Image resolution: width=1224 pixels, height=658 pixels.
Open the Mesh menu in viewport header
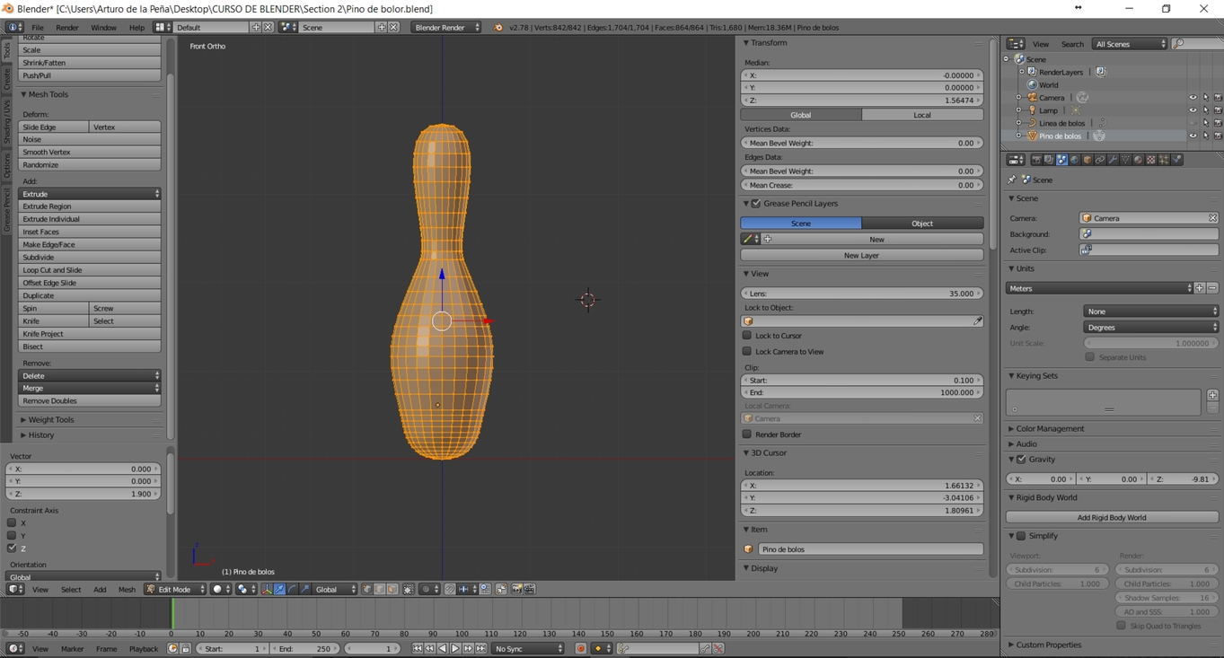click(x=127, y=590)
